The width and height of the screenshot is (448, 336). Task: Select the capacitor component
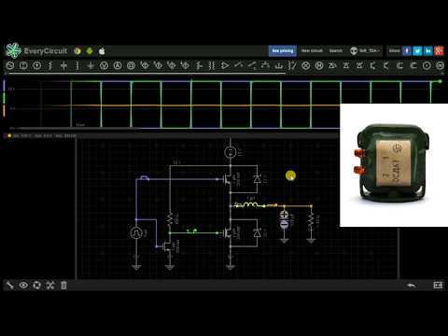point(63,65)
